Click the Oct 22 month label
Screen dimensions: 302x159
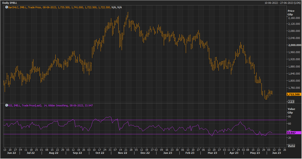coord(100,153)
